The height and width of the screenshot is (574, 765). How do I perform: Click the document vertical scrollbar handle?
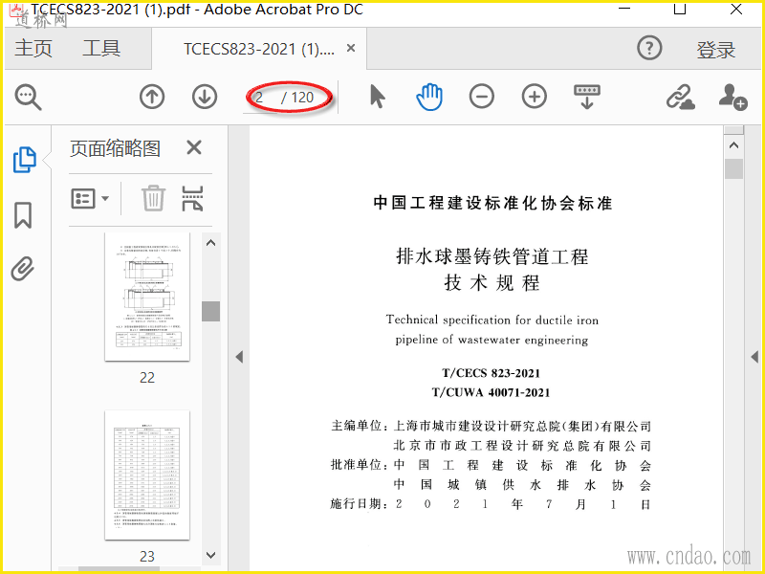[733, 169]
